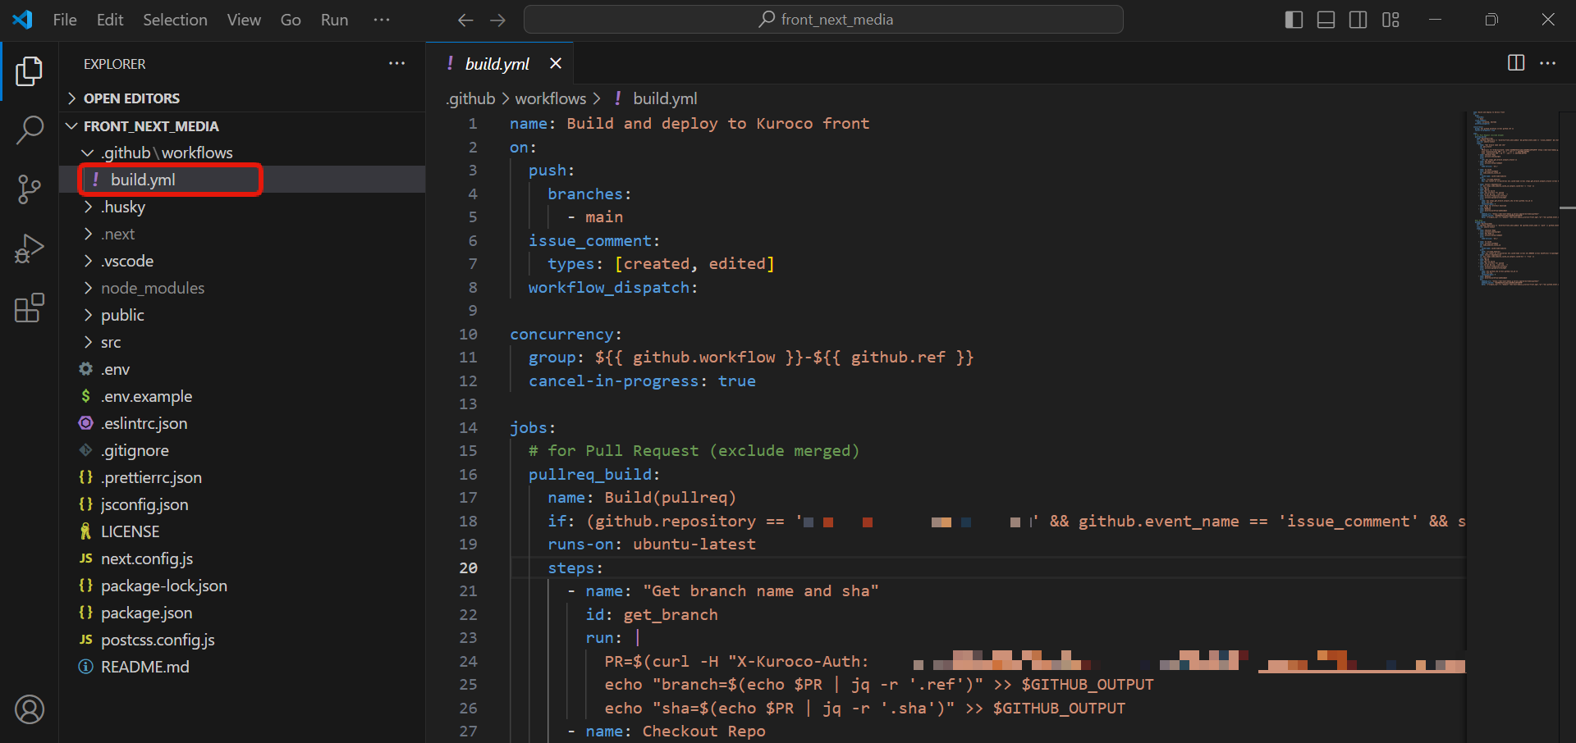Open the Edit menu

pos(110,20)
